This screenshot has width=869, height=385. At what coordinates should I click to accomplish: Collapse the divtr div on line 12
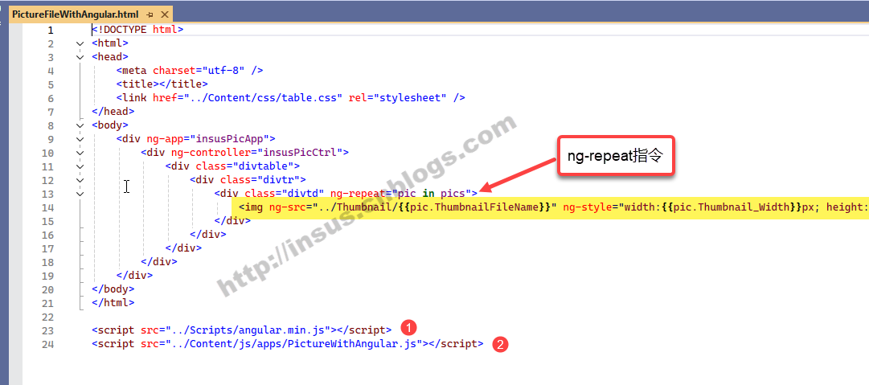(x=80, y=180)
